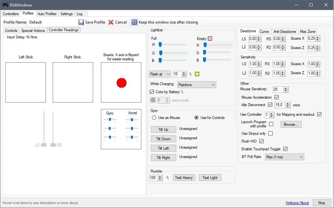Click the Tilt Right button
The width and height of the screenshot is (334, 208).
point(163,157)
